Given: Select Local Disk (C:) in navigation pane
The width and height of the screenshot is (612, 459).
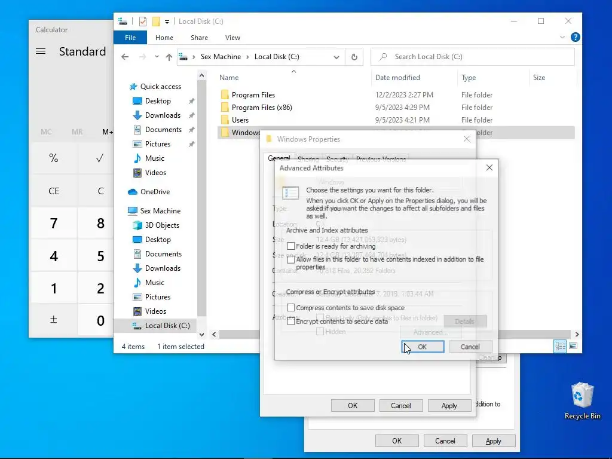Looking at the screenshot, I should [x=167, y=326].
